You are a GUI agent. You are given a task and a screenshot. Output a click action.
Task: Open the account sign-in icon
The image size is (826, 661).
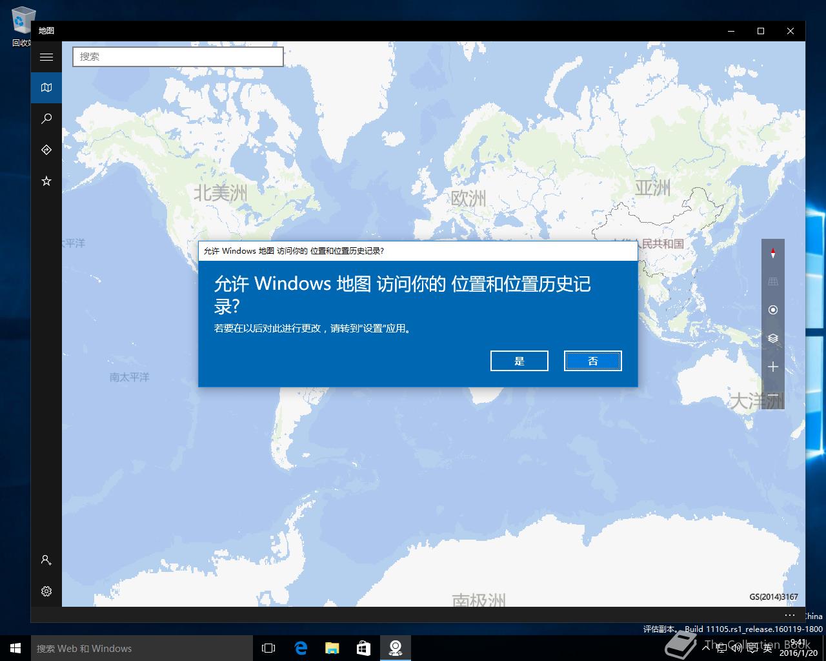click(x=46, y=560)
